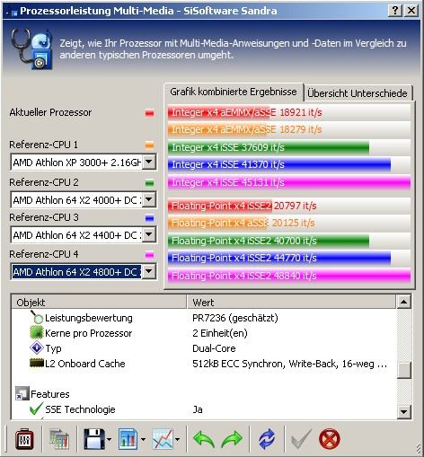Click the magenta Referenz-CPU 4 color swatch
This screenshot has height=457, width=424.
point(149,255)
